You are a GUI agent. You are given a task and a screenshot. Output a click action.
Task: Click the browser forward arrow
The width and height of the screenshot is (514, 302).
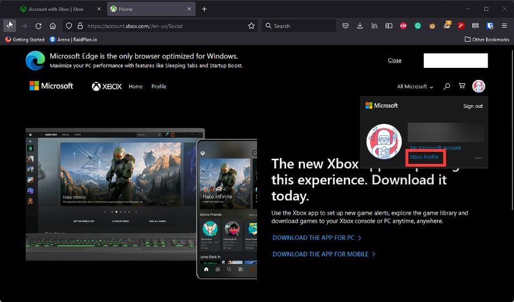(x=24, y=26)
